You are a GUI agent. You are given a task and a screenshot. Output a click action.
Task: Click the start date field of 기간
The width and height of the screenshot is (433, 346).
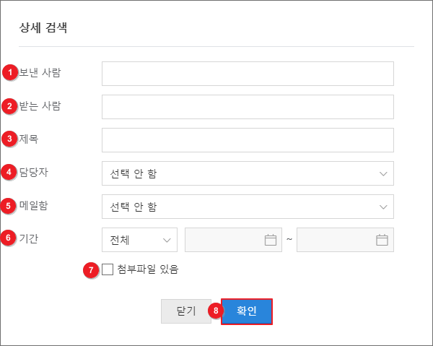tap(222, 240)
